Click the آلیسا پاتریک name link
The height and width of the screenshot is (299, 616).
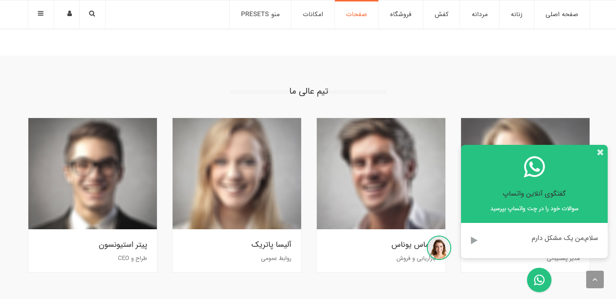(271, 244)
